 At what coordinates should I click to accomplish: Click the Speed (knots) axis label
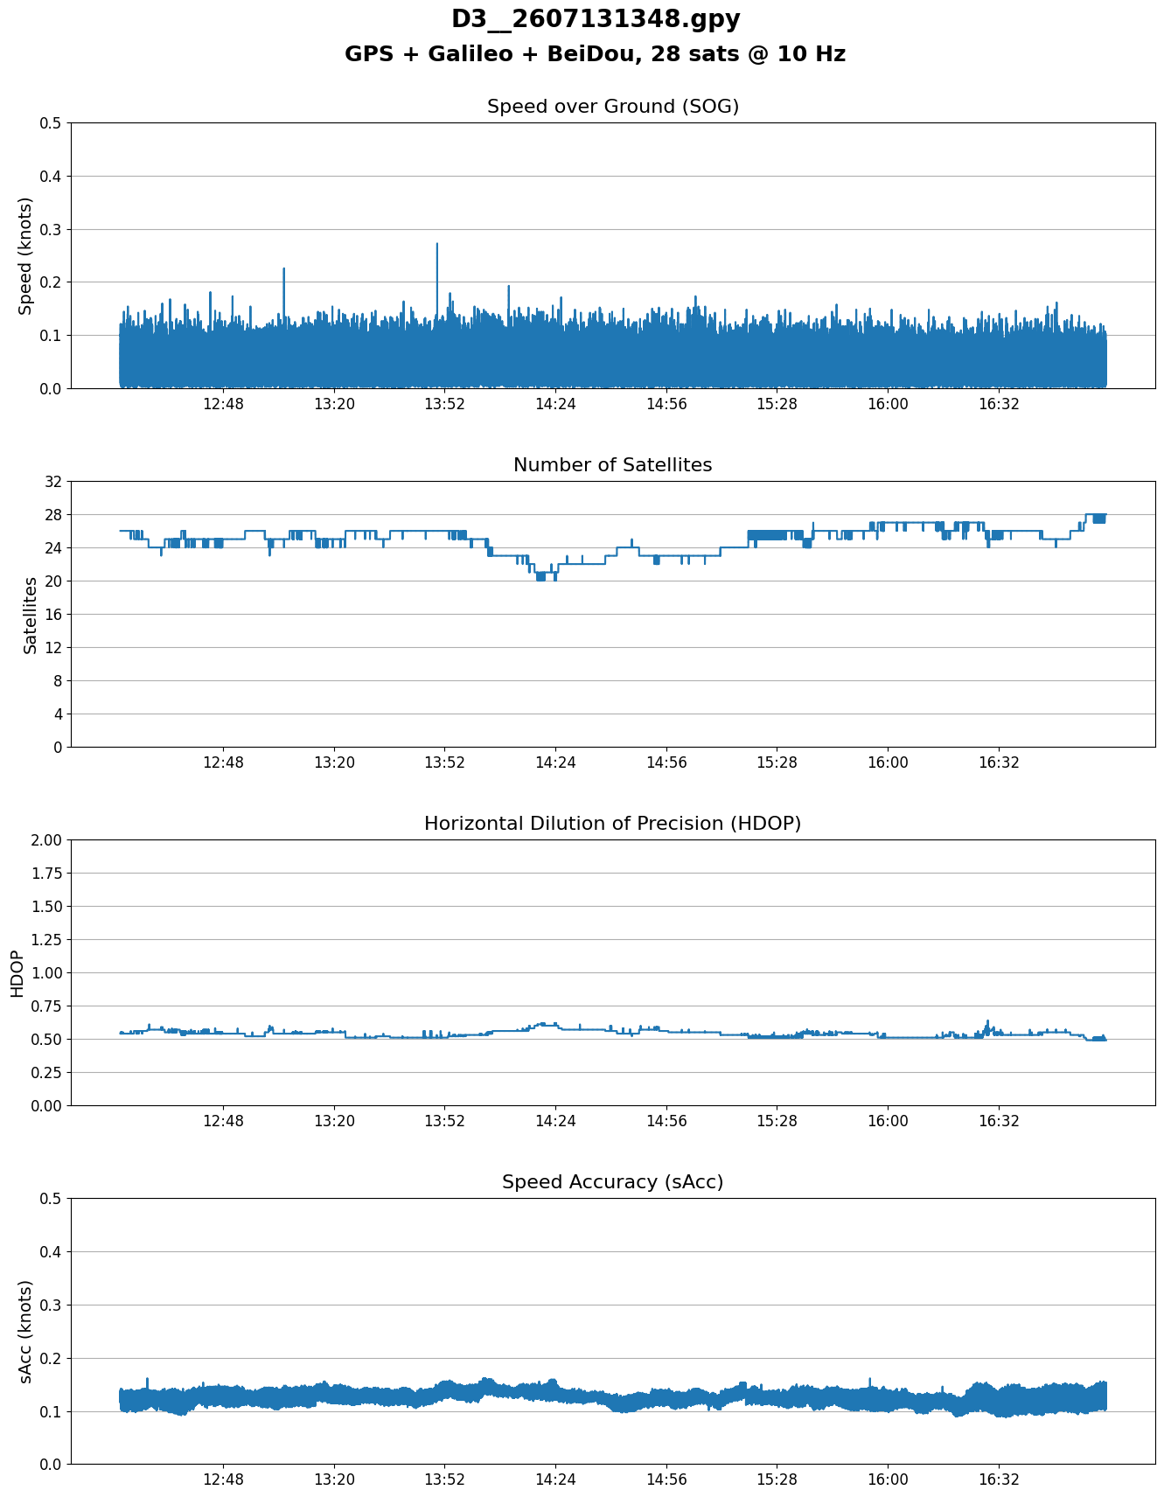click(x=25, y=255)
